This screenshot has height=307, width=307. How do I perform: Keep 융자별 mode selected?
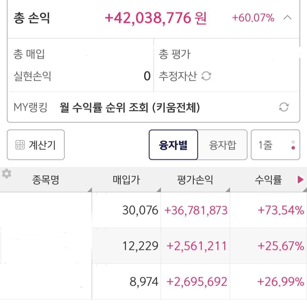pyautogui.click(x=173, y=145)
